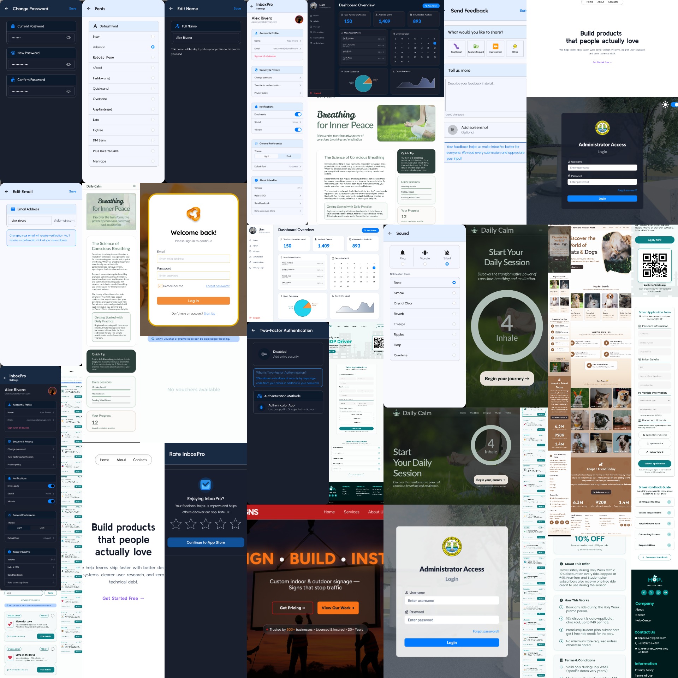
Task: Expand Onboarding Process in handbook guide
Action: pyautogui.click(x=654, y=534)
